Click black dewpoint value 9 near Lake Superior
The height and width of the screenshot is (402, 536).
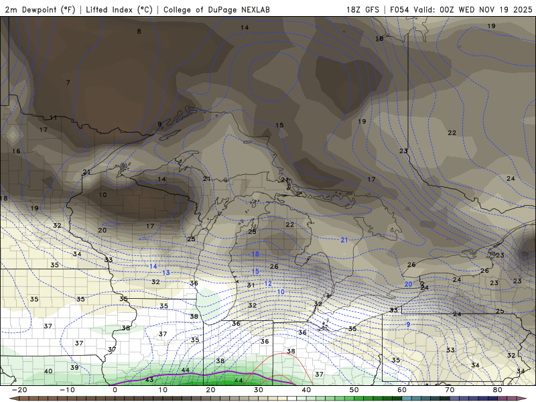pyautogui.click(x=159, y=124)
